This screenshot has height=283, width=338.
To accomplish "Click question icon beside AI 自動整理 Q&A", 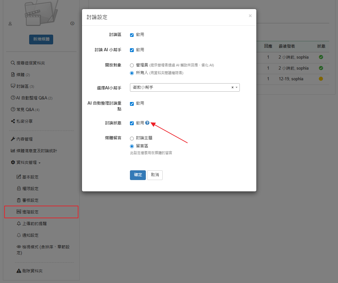I will (13, 98).
